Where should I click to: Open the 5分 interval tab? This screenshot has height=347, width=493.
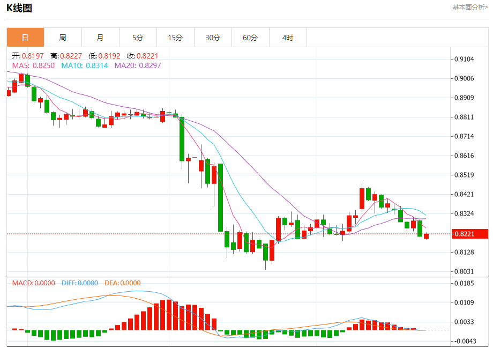pos(138,38)
